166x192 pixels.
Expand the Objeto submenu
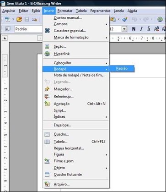[x=76, y=168]
